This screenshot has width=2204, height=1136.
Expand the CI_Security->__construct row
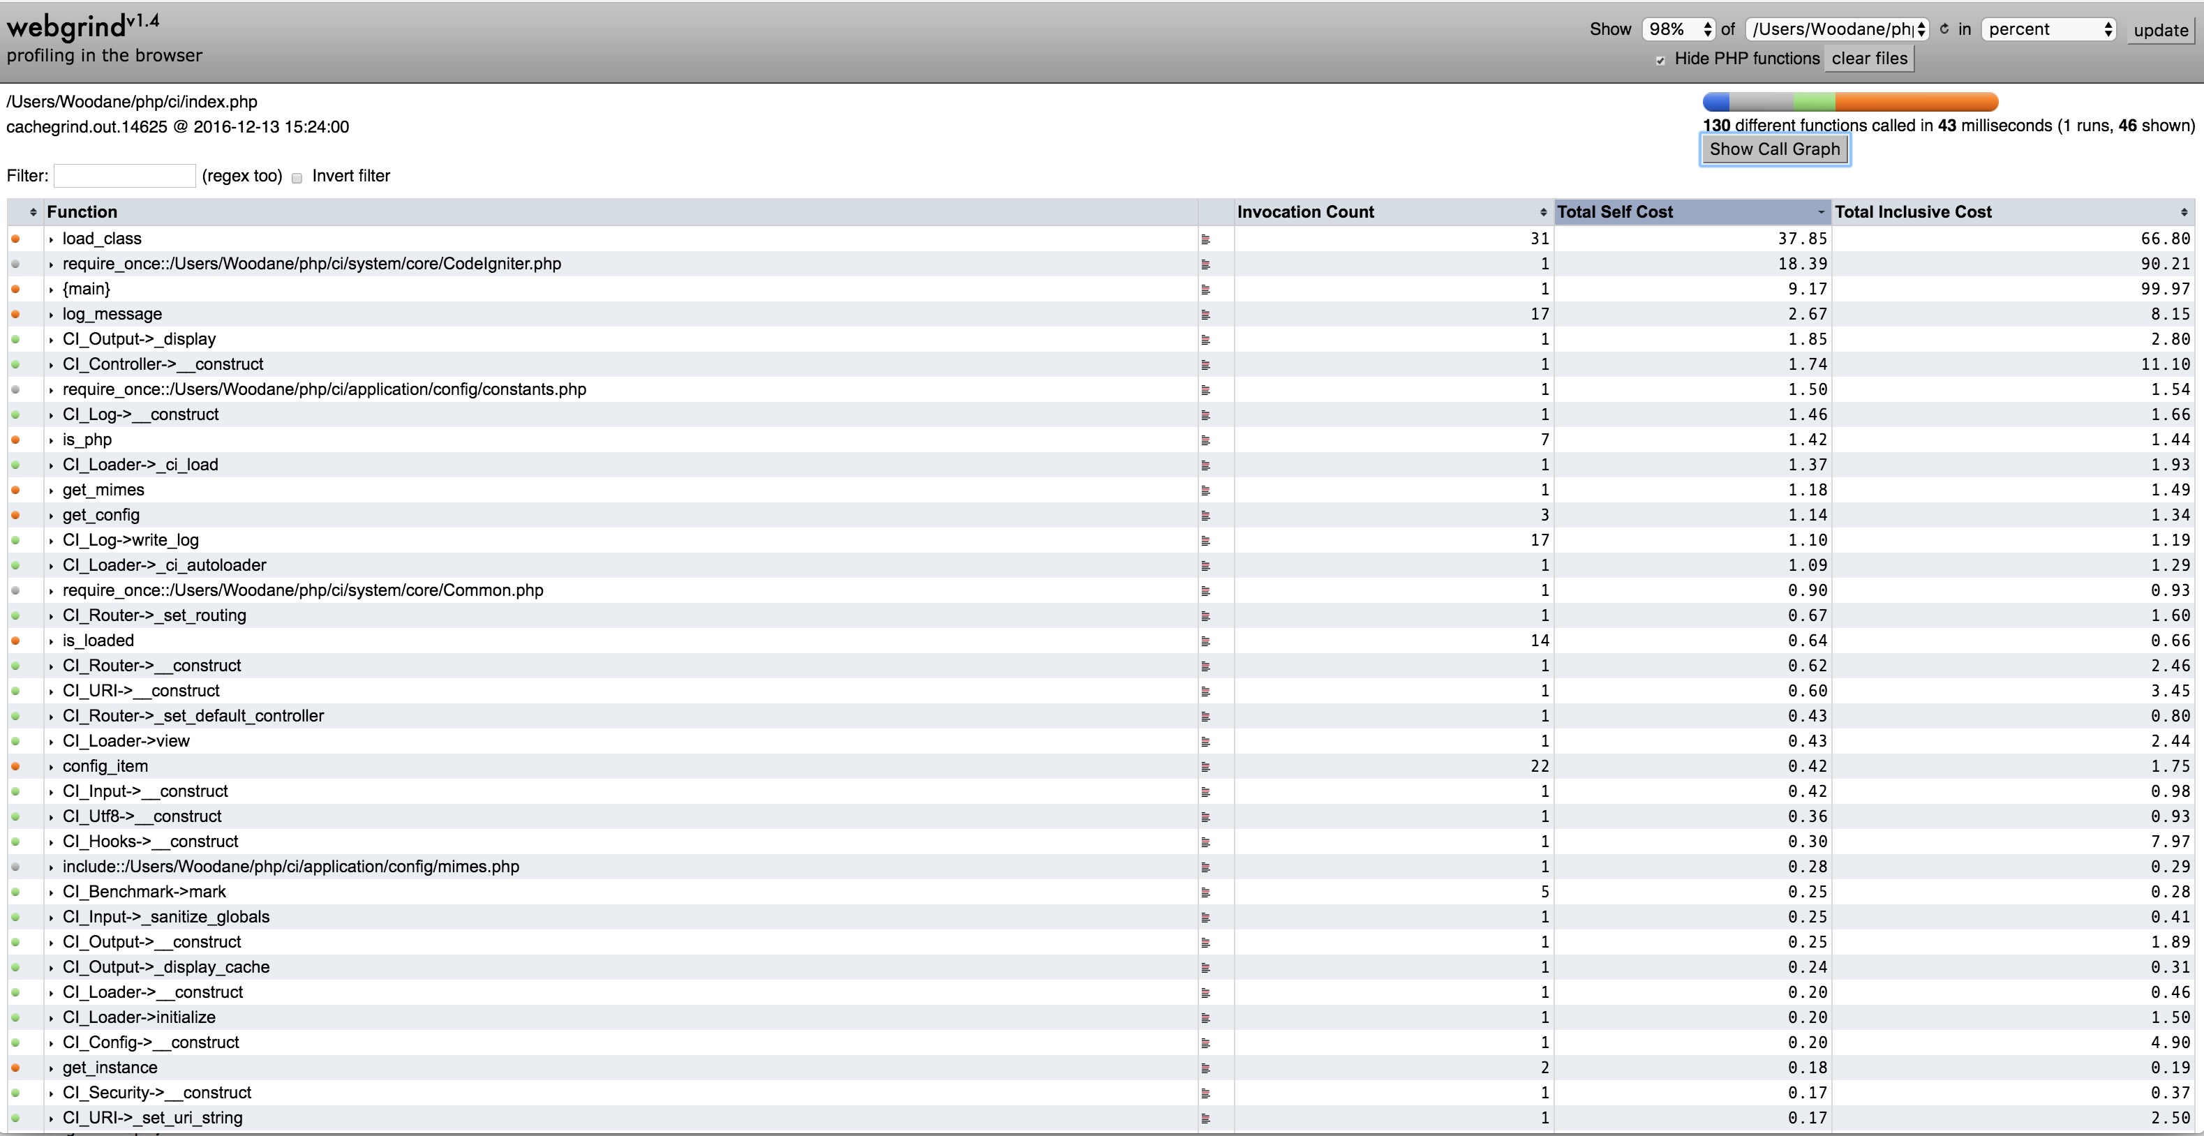[x=52, y=1093]
